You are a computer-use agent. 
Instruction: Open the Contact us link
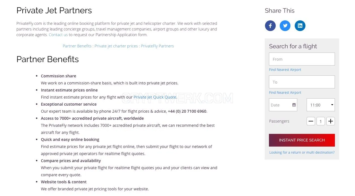tap(58, 35)
